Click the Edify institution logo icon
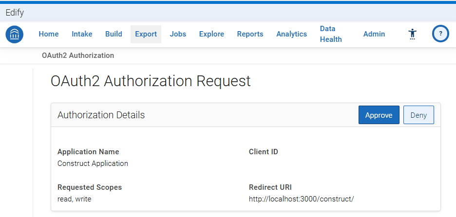This screenshot has height=217, width=456. [15, 34]
